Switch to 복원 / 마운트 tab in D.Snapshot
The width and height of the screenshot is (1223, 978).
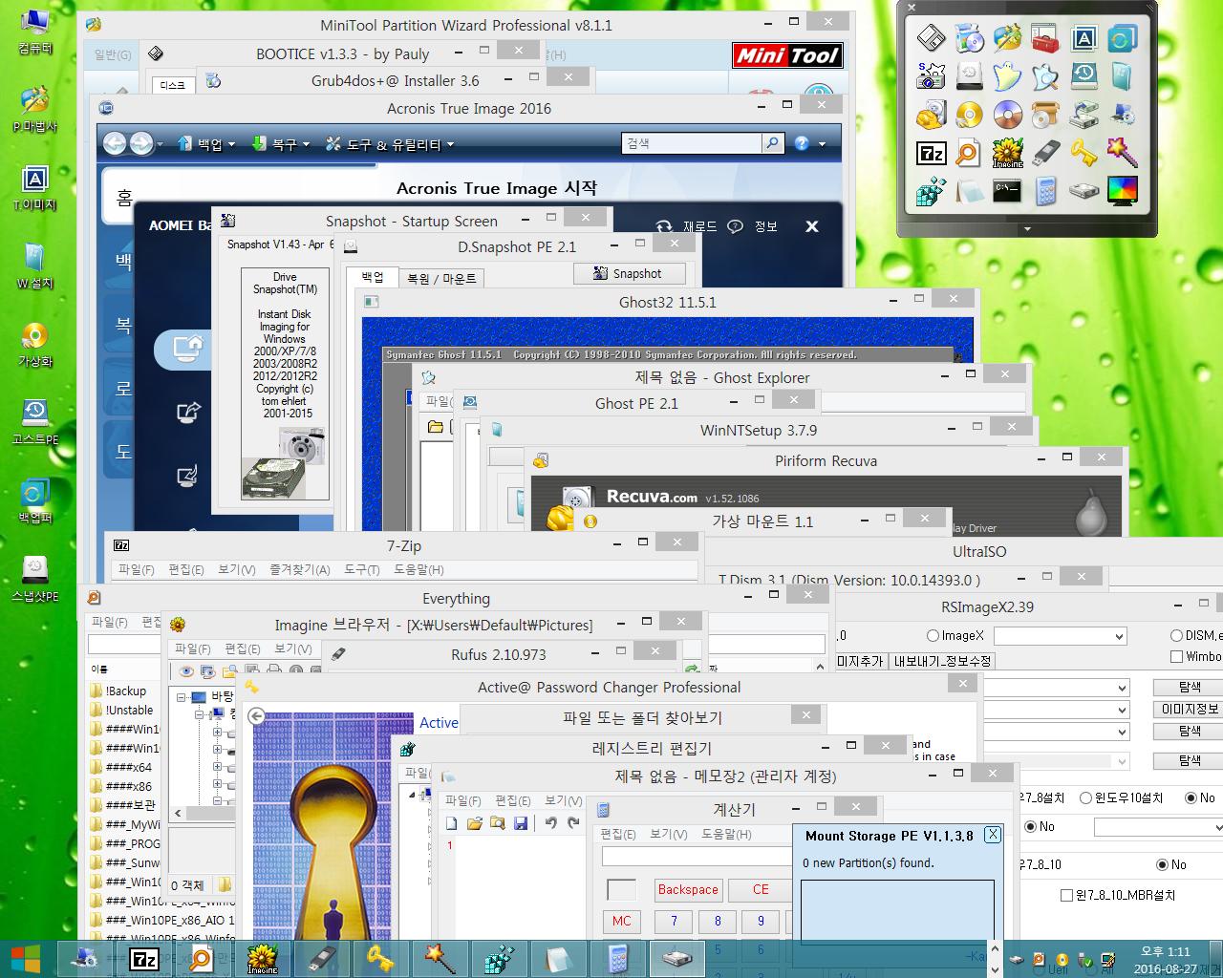(441, 279)
